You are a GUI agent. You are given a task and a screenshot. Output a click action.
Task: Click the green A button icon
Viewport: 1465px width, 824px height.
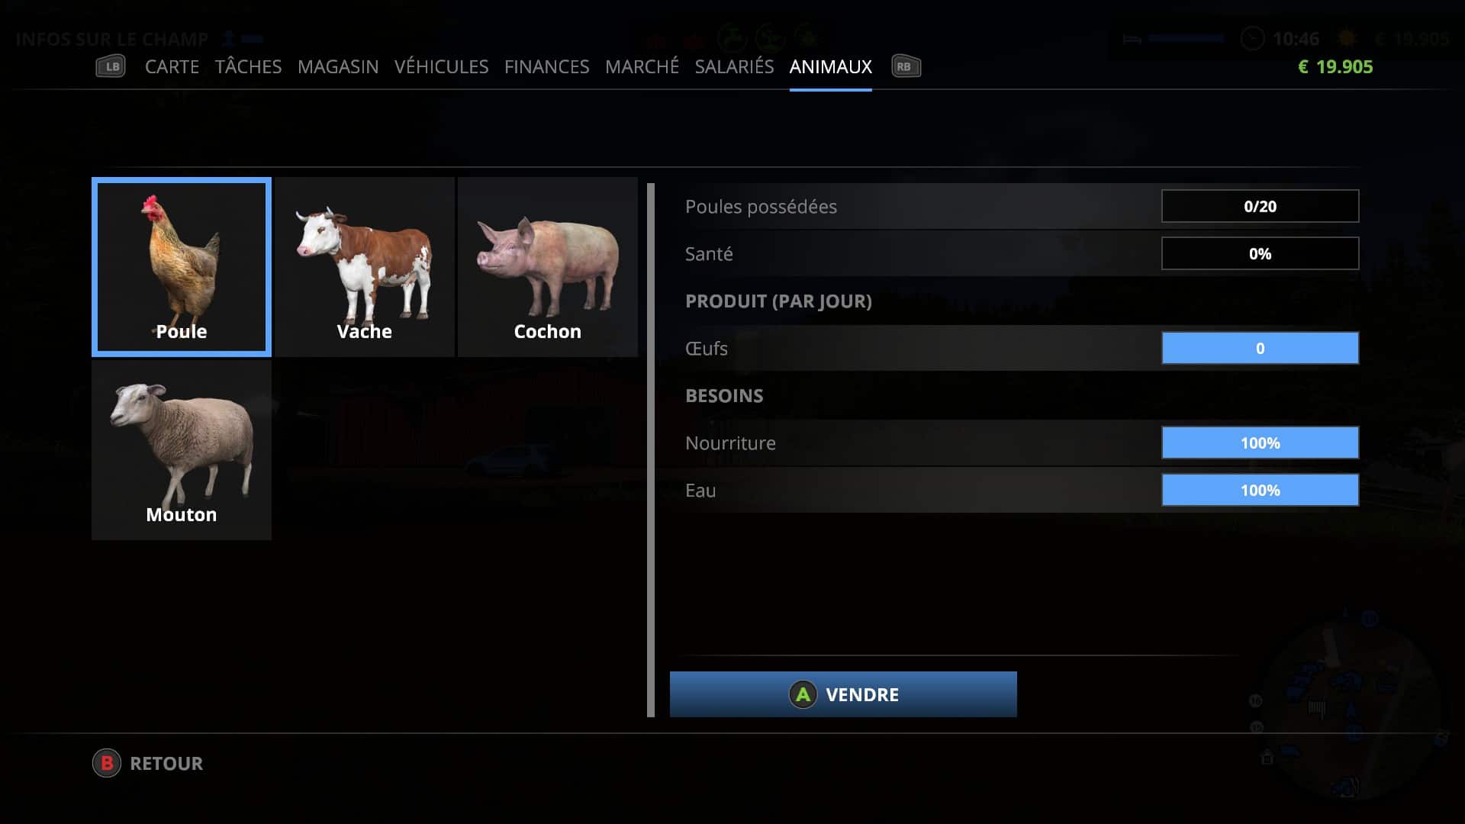[803, 694]
